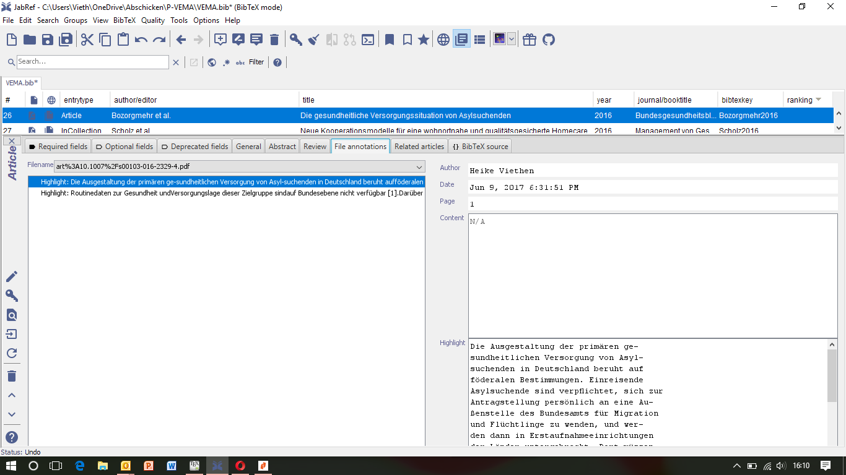Refresh using the circular arrow sidebar icon
This screenshot has width=846, height=475.
click(x=12, y=353)
